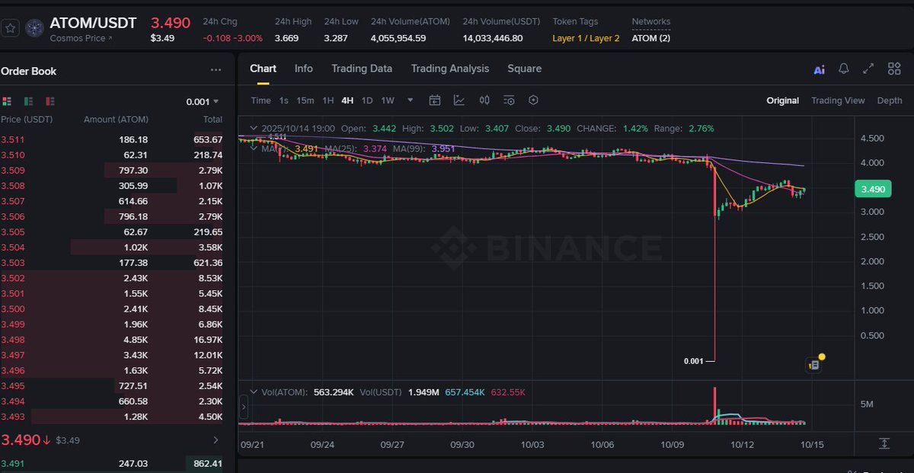Select the 1H interval
This screenshot has height=473, width=914.
click(328, 101)
